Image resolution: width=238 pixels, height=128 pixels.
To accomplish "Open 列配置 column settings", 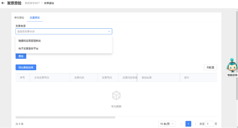I will point(210,67).
